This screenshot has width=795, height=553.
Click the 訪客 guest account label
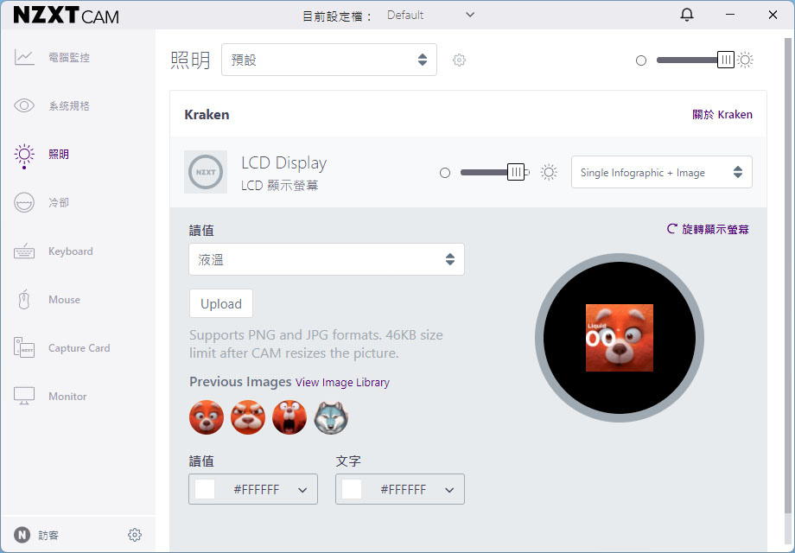tap(48, 535)
